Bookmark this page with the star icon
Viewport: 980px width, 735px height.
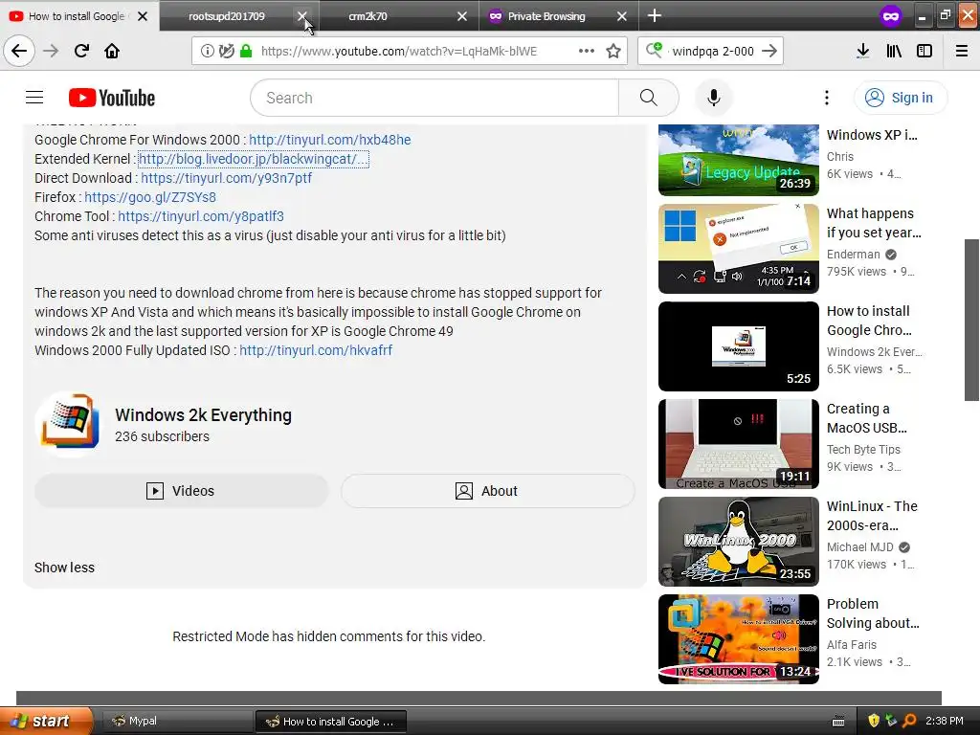(x=613, y=52)
